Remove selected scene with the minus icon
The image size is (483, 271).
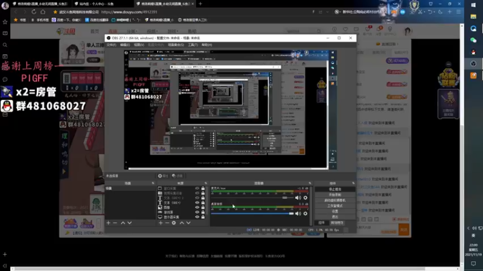click(x=115, y=223)
